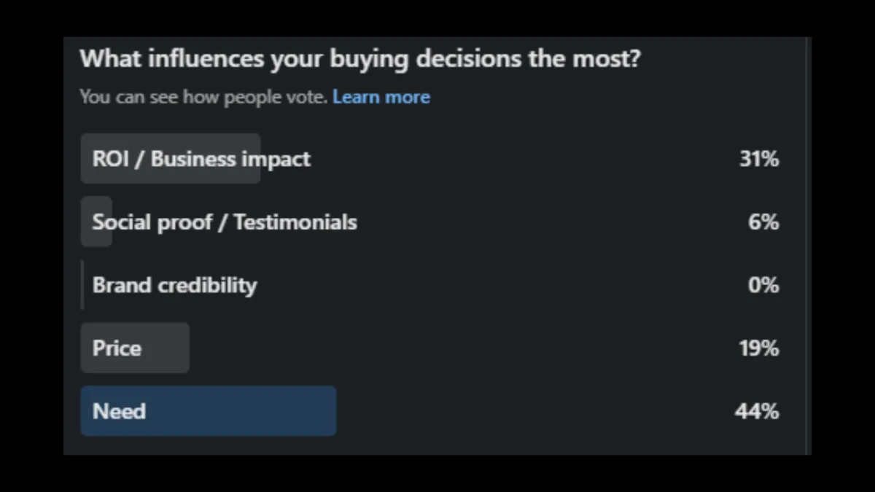
Task: Select the Need poll option label
Action: click(x=119, y=411)
